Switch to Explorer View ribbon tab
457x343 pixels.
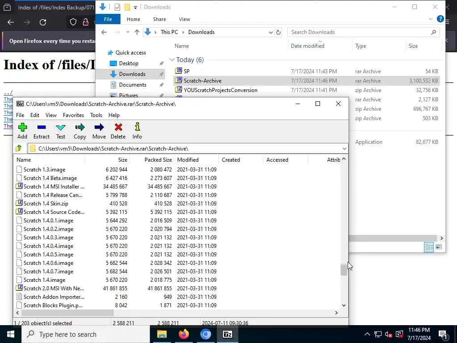pyautogui.click(x=184, y=19)
